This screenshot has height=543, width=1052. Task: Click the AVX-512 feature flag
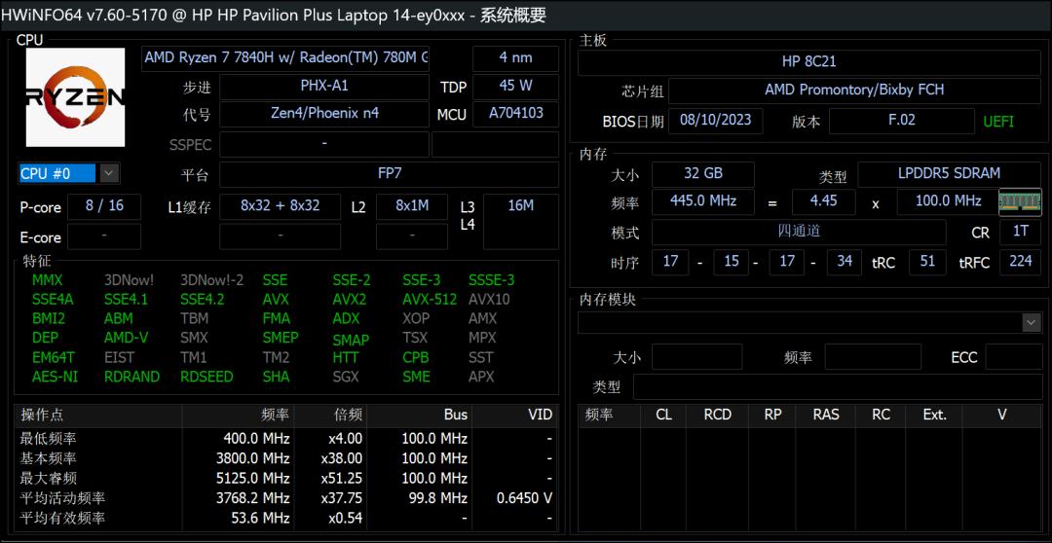click(x=430, y=300)
